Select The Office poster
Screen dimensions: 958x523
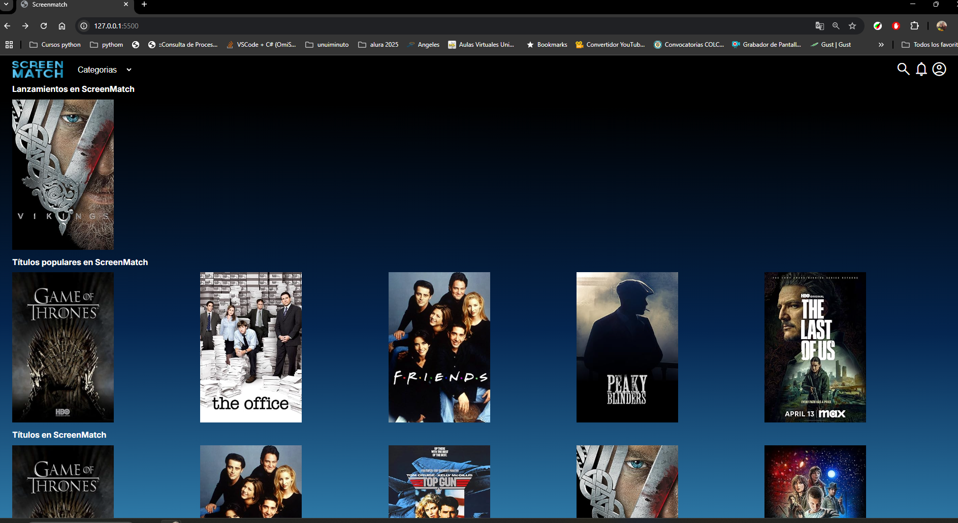(x=251, y=347)
